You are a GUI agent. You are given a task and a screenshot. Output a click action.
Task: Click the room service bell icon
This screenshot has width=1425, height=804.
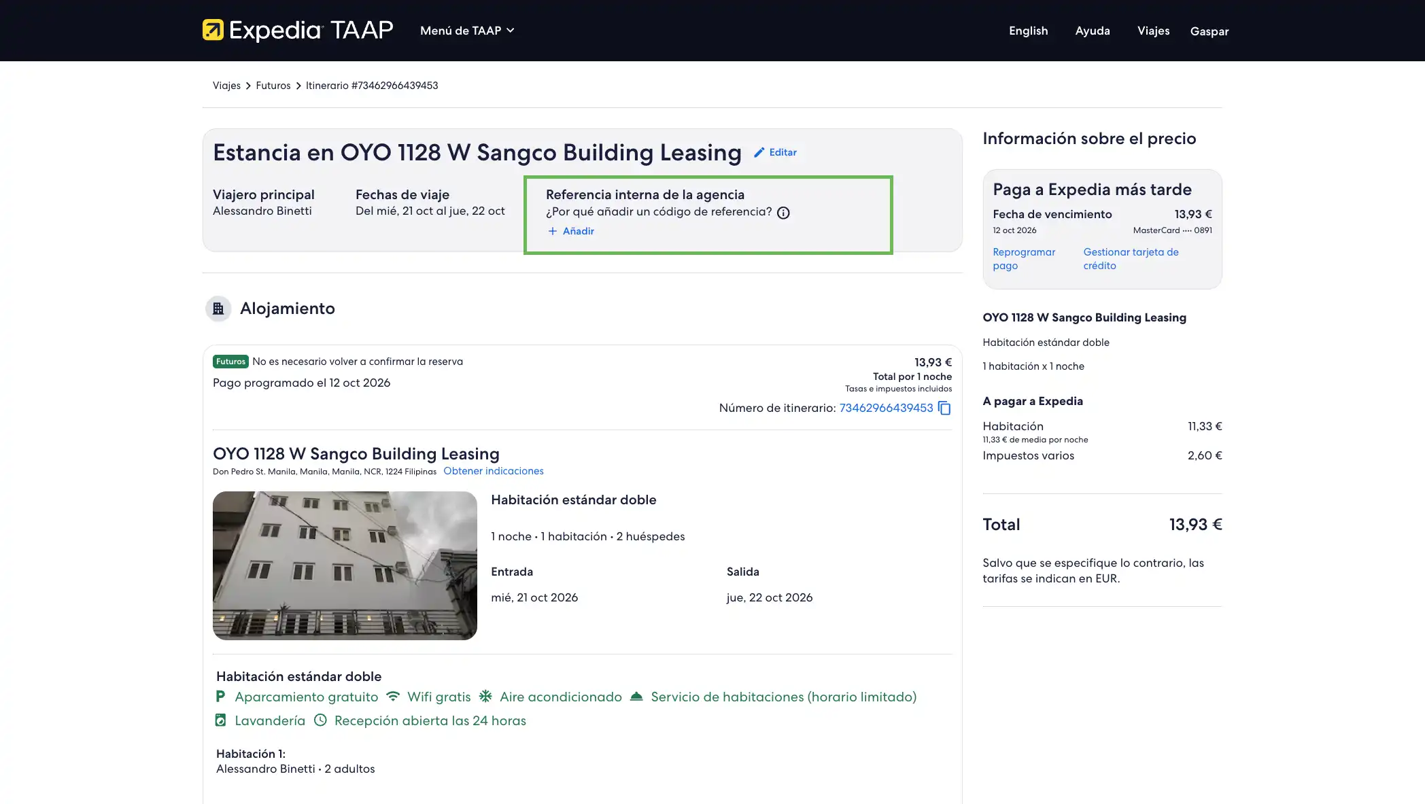636,697
